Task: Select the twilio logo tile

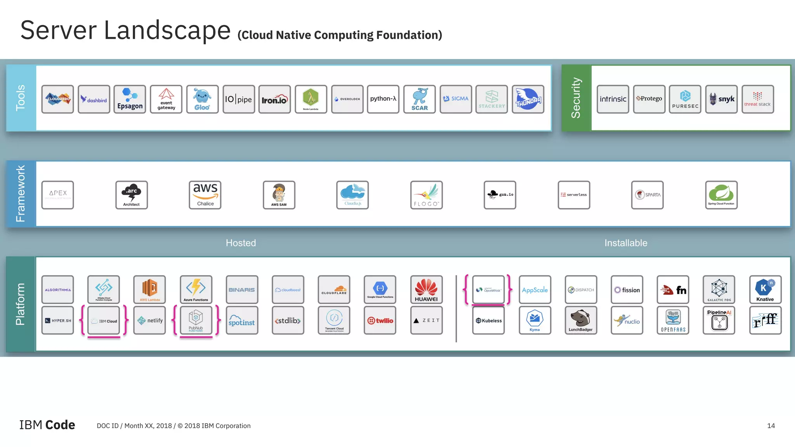Action: (380, 321)
